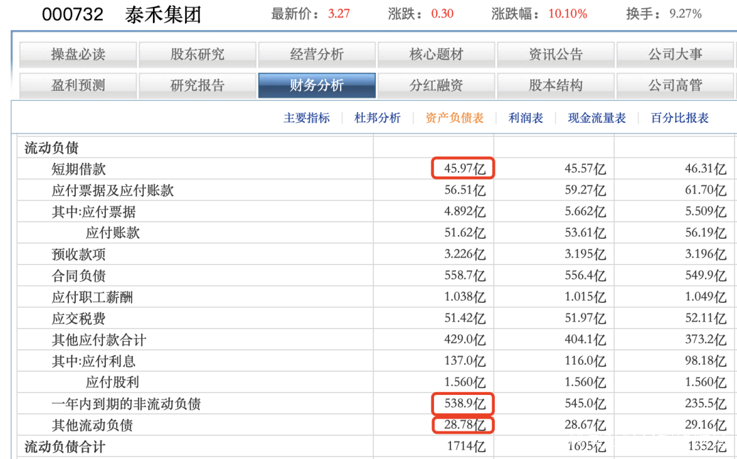This screenshot has height=459, width=737.
Task: Click the turnover value 9.27%
Action: click(686, 14)
